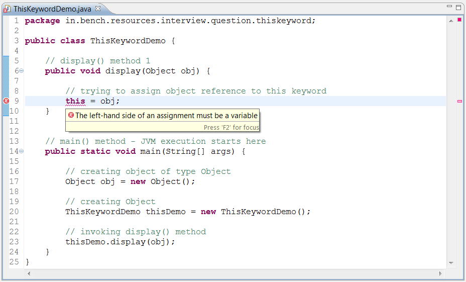
Task: Click 'Object obj = new Object();' on line 17
Action: click(130, 181)
